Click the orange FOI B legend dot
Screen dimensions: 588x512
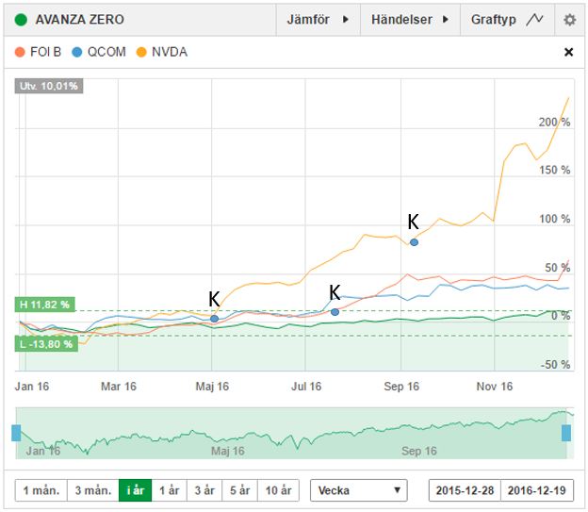20,52
